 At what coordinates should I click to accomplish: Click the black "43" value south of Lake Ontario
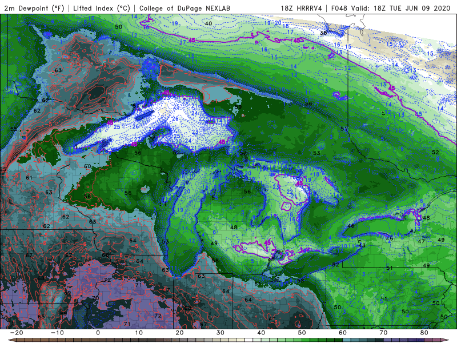click(x=362, y=246)
